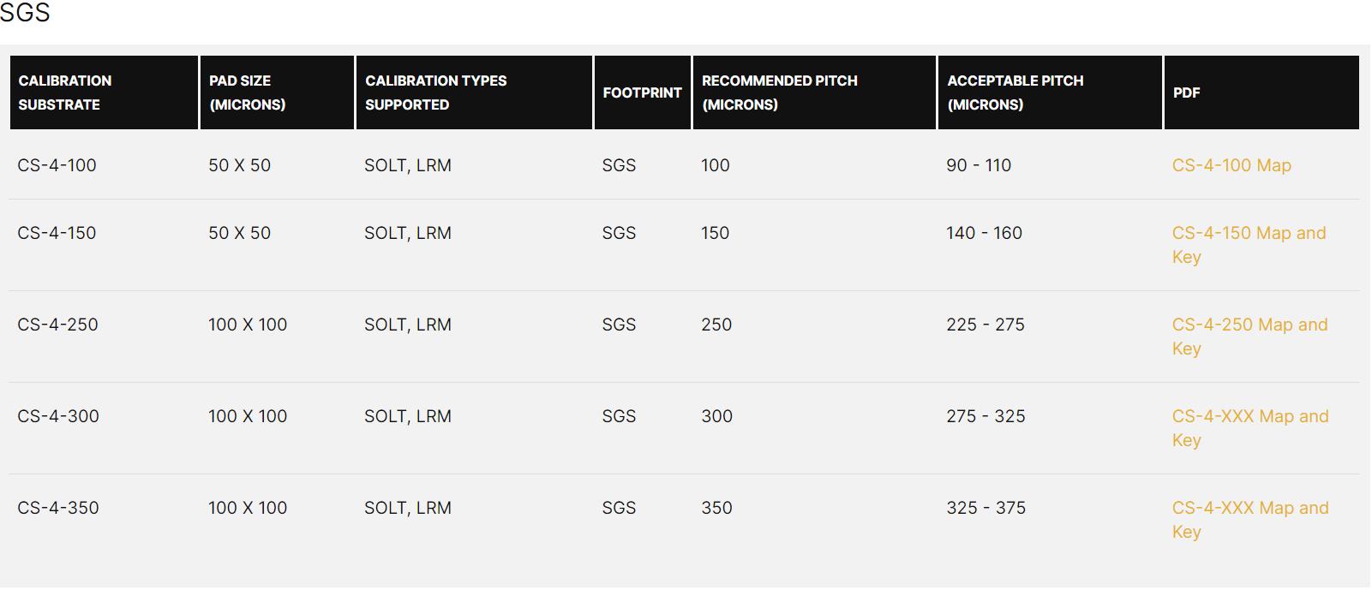This screenshot has height=590, width=1372.
Task: Click the Calibration Substrate column header
Action: tap(65, 92)
